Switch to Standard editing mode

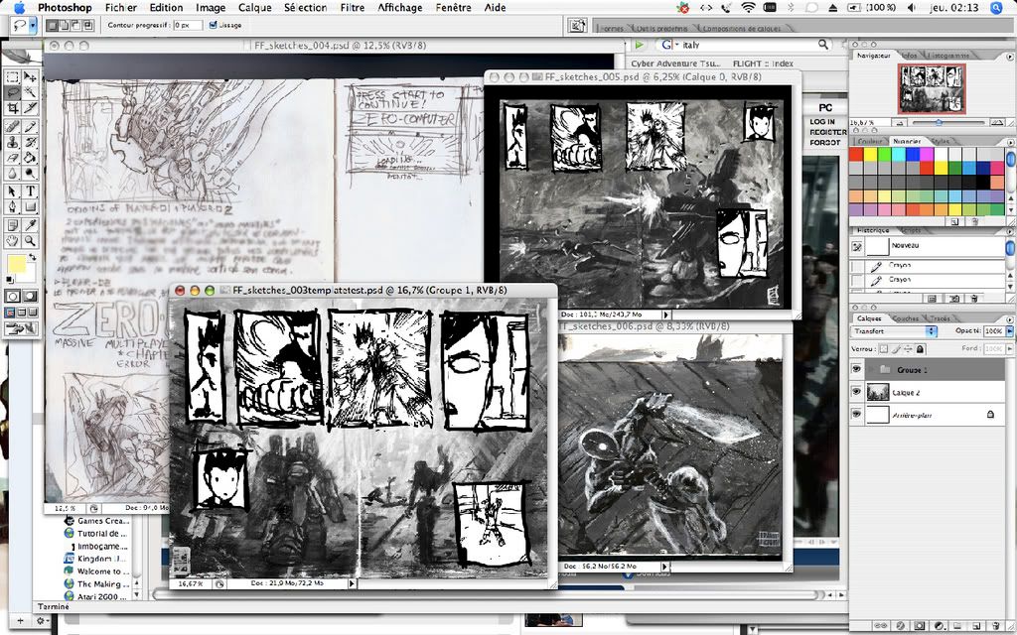12,296
